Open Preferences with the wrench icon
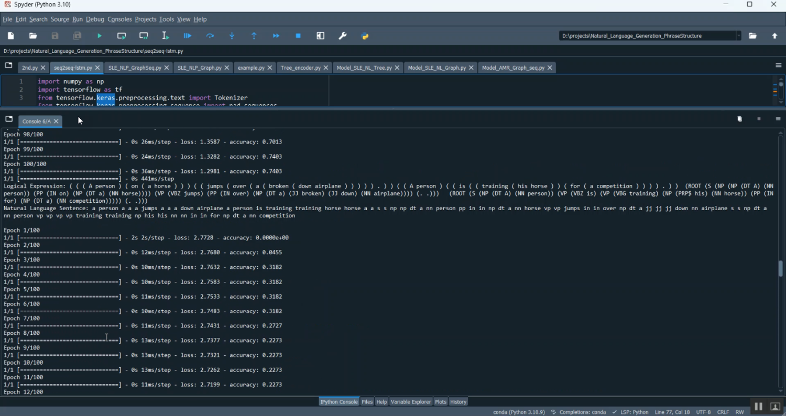Image resolution: width=786 pixels, height=416 pixels. [343, 36]
